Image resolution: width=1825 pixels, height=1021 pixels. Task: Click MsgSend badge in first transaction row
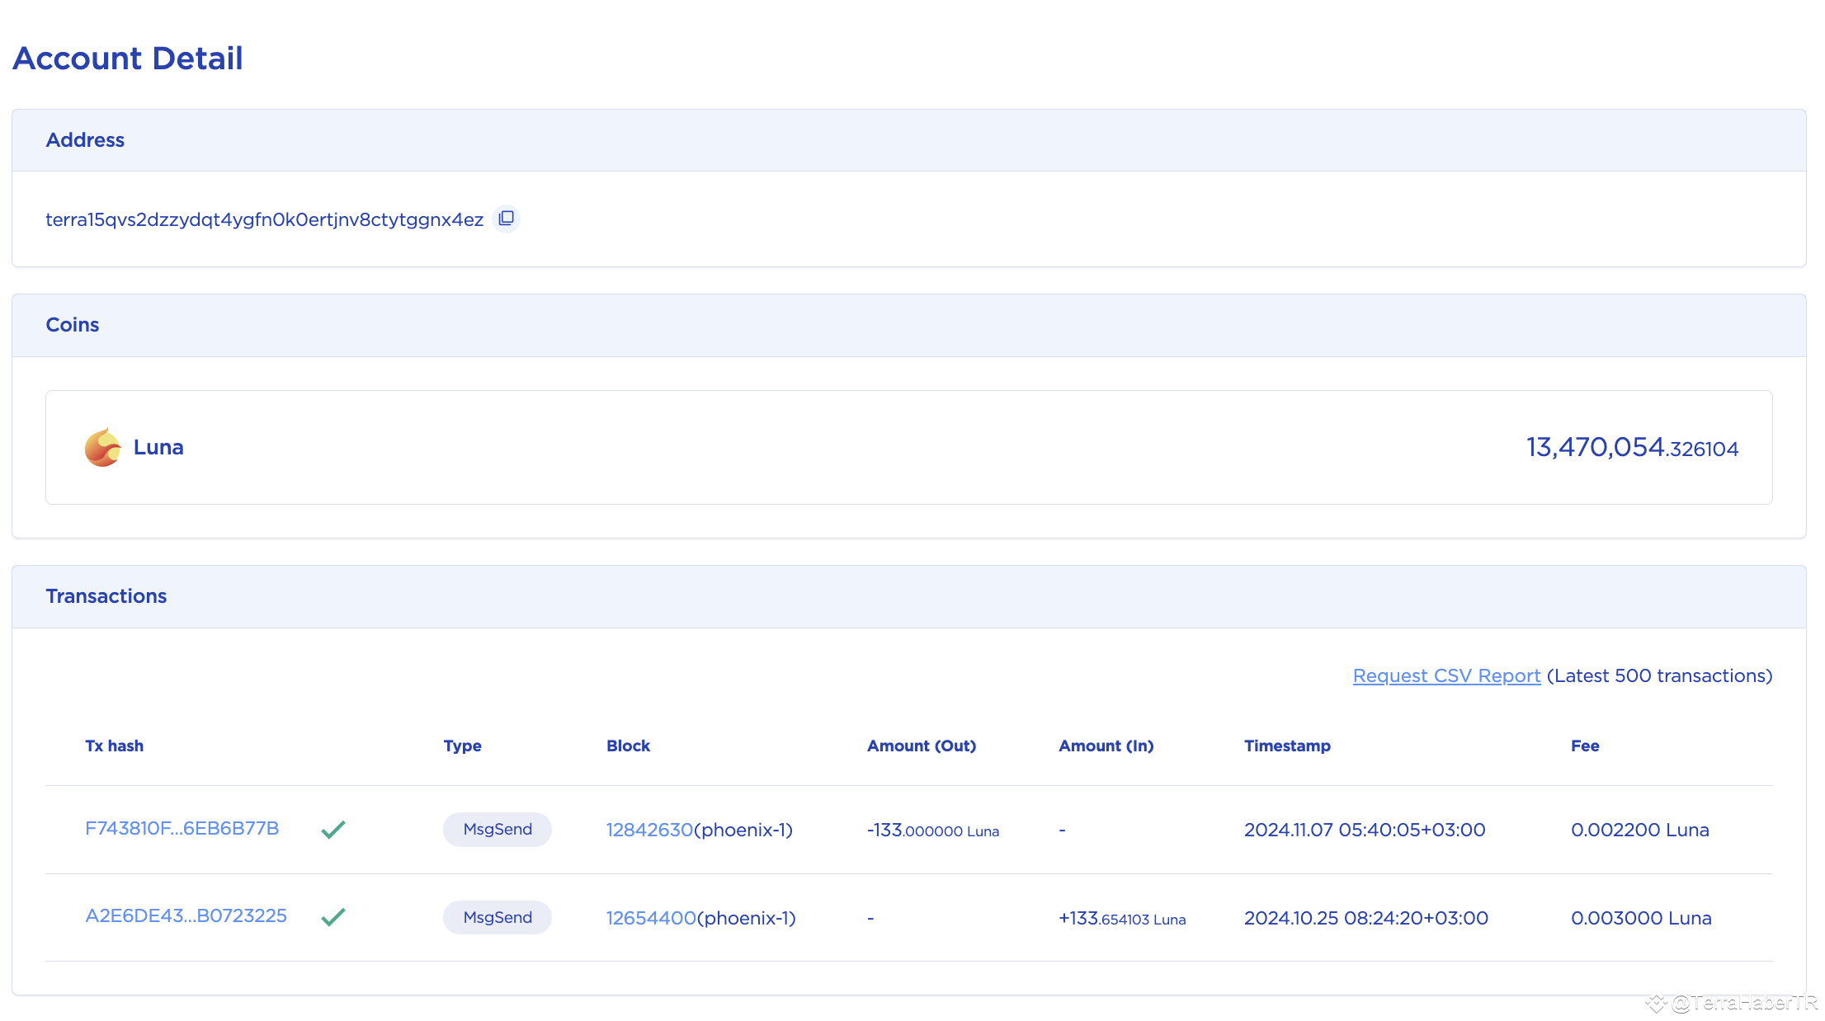coord(498,829)
